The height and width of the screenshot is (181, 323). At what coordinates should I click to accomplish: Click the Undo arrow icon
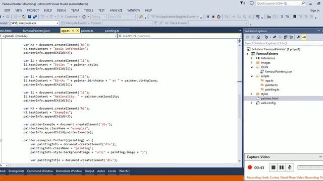pyautogui.click(x=42, y=17)
